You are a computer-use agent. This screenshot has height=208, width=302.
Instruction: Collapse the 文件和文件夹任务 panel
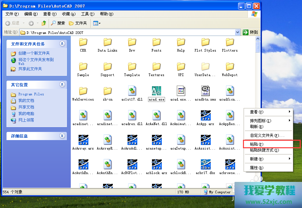62,44
